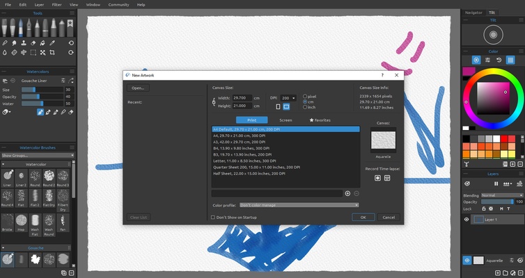Viewport: 525px width, 278px height.
Task: Open color sliders view in Color panel
Action: point(487,60)
